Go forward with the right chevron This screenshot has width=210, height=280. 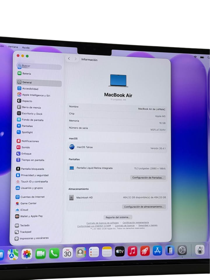(x=76, y=59)
